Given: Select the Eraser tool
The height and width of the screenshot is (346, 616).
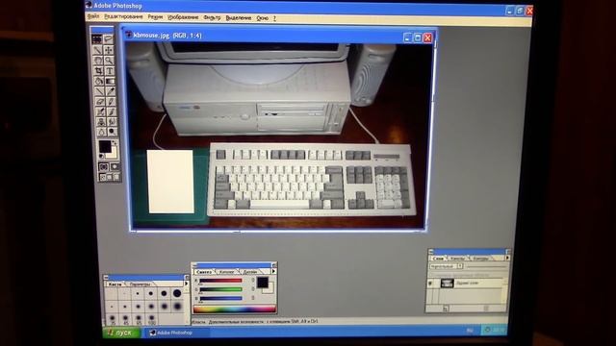Looking at the screenshot, I should point(100,101).
